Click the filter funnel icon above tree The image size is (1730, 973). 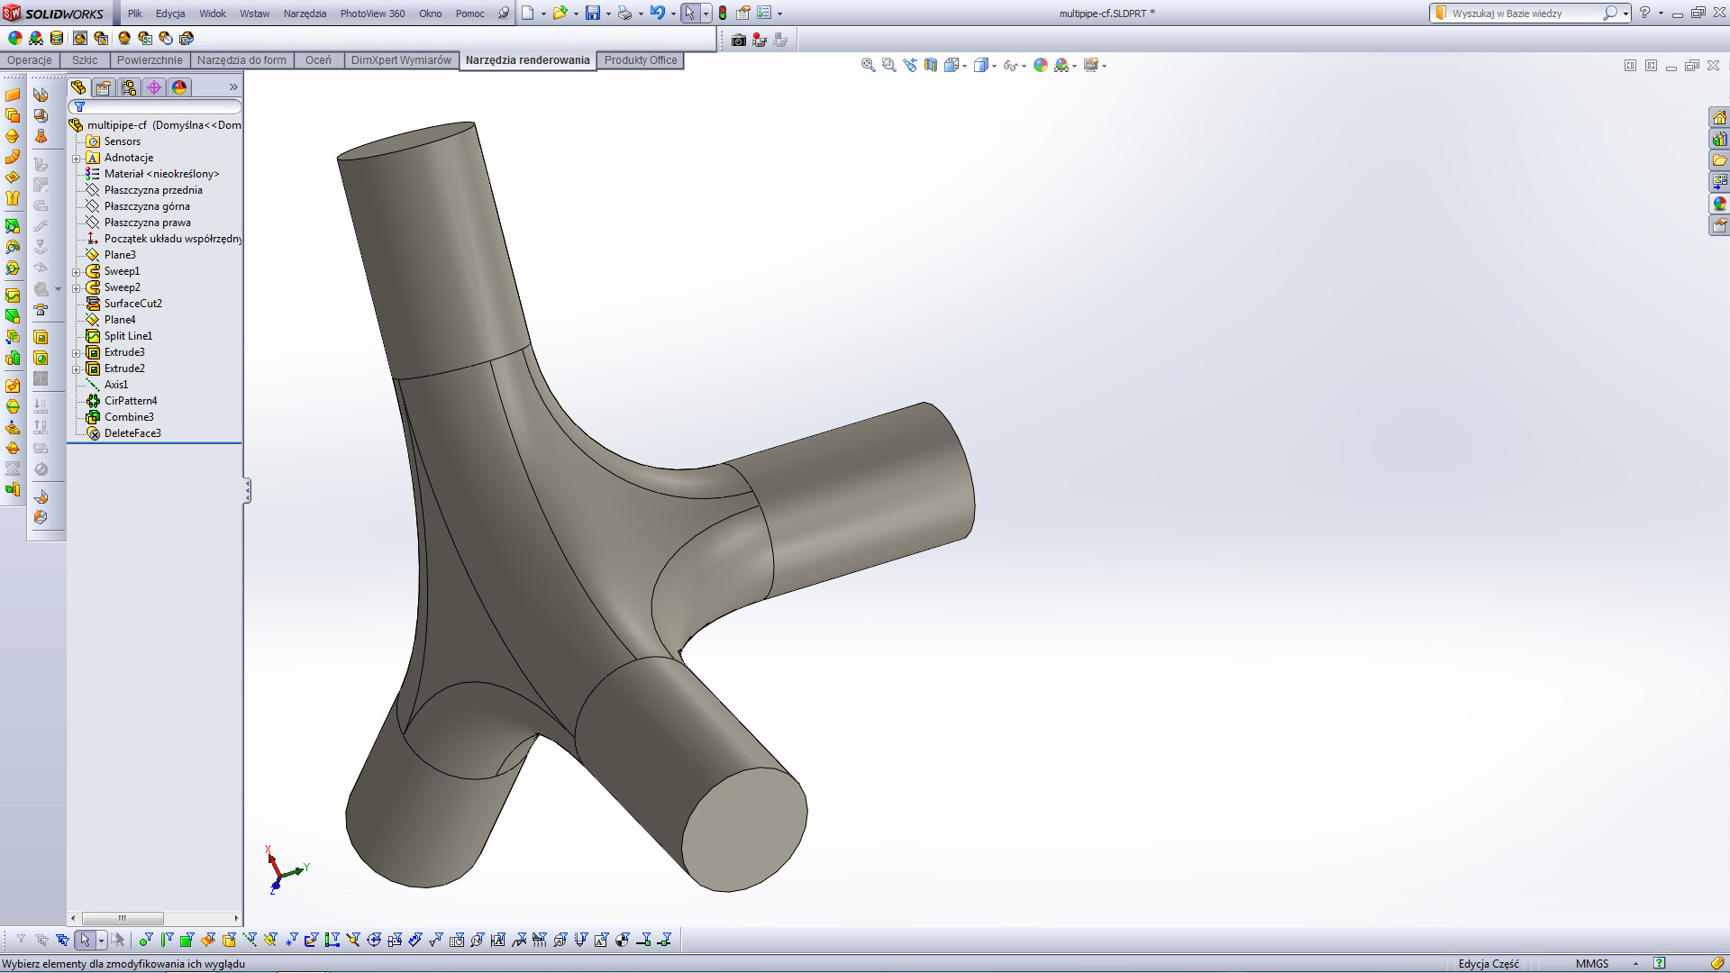click(79, 106)
